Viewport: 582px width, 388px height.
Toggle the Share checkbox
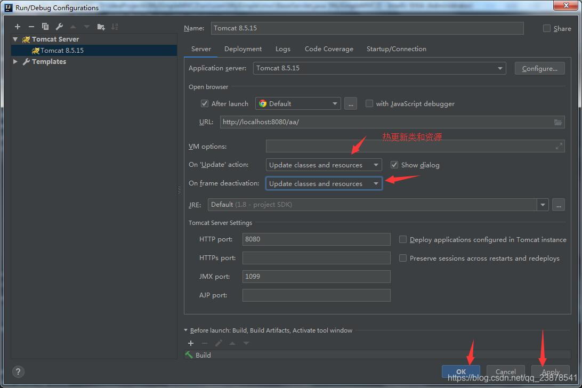click(x=546, y=28)
